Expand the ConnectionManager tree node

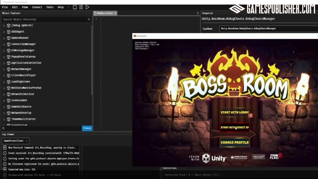pyautogui.click(x=4, y=44)
